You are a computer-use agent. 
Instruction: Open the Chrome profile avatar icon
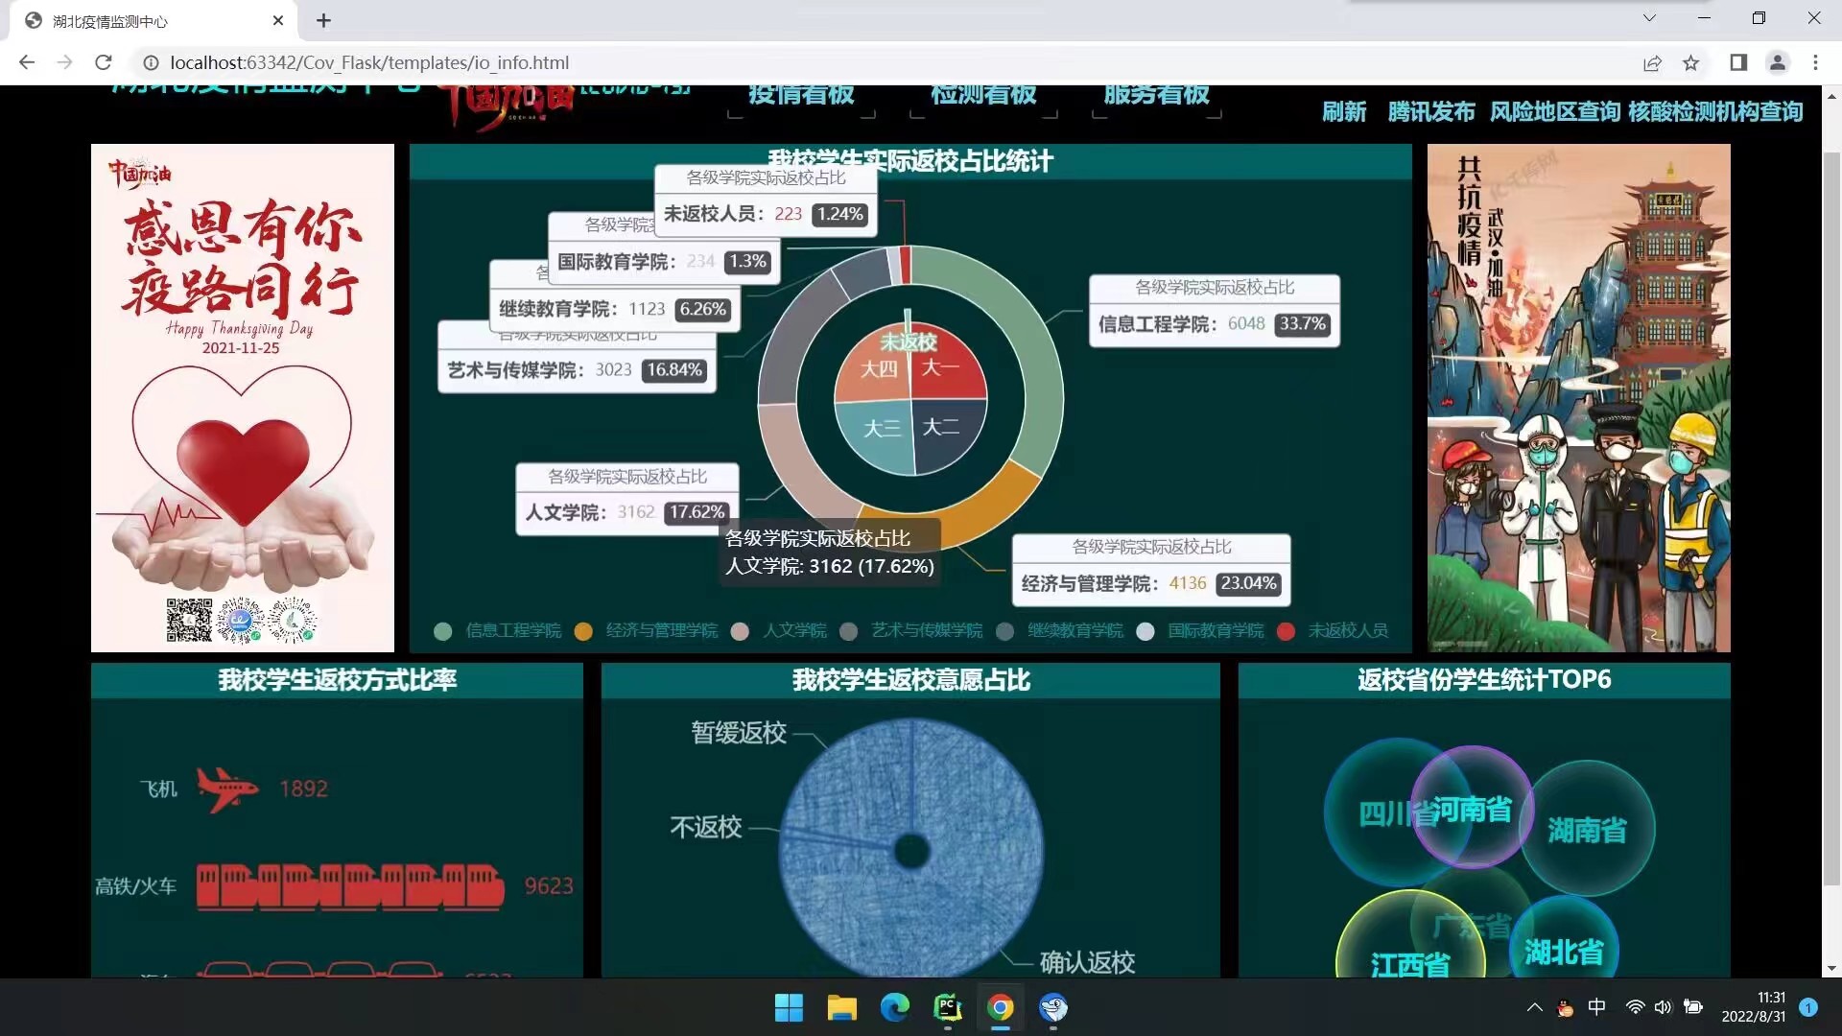(x=1777, y=62)
